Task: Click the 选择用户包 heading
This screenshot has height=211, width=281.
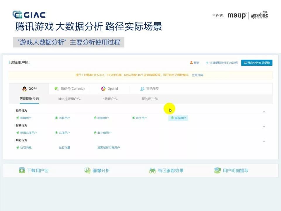Action: coord(20,62)
